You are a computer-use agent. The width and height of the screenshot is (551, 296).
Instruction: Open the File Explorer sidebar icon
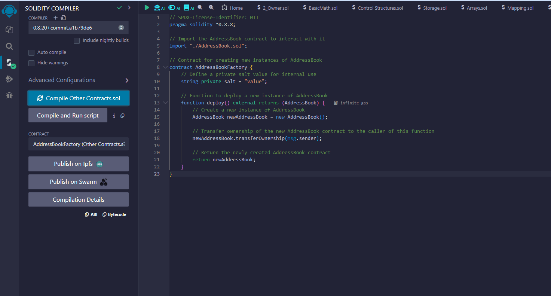(9, 30)
